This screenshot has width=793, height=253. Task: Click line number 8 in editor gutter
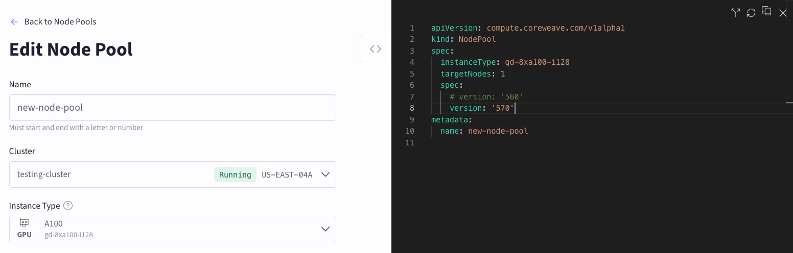pyautogui.click(x=412, y=108)
